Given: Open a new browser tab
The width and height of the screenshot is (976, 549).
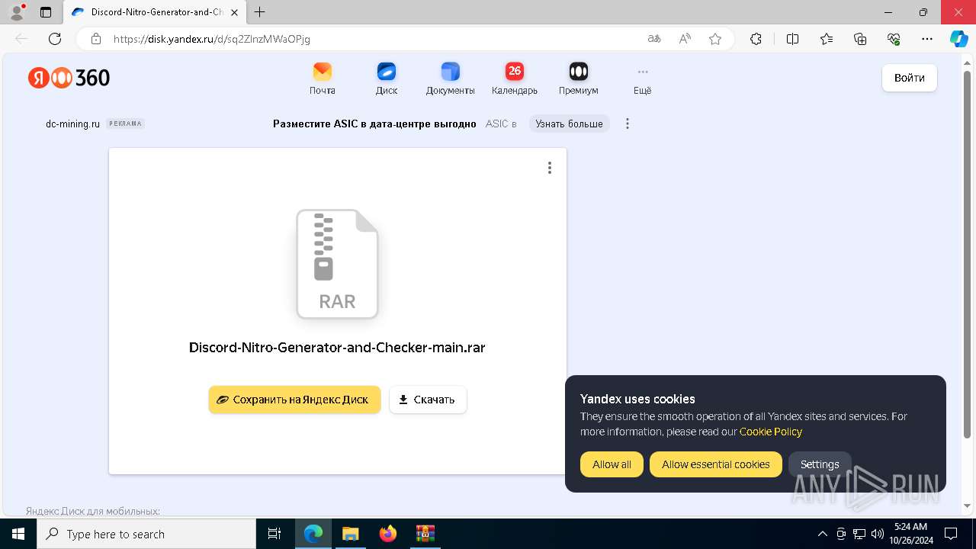Looking at the screenshot, I should pyautogui.click(x=260, y=12).
